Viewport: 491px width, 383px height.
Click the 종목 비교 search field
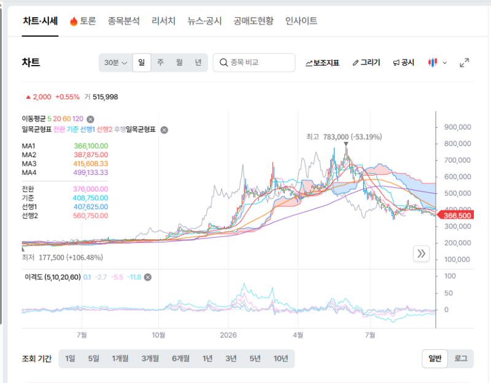click(254, 63)
